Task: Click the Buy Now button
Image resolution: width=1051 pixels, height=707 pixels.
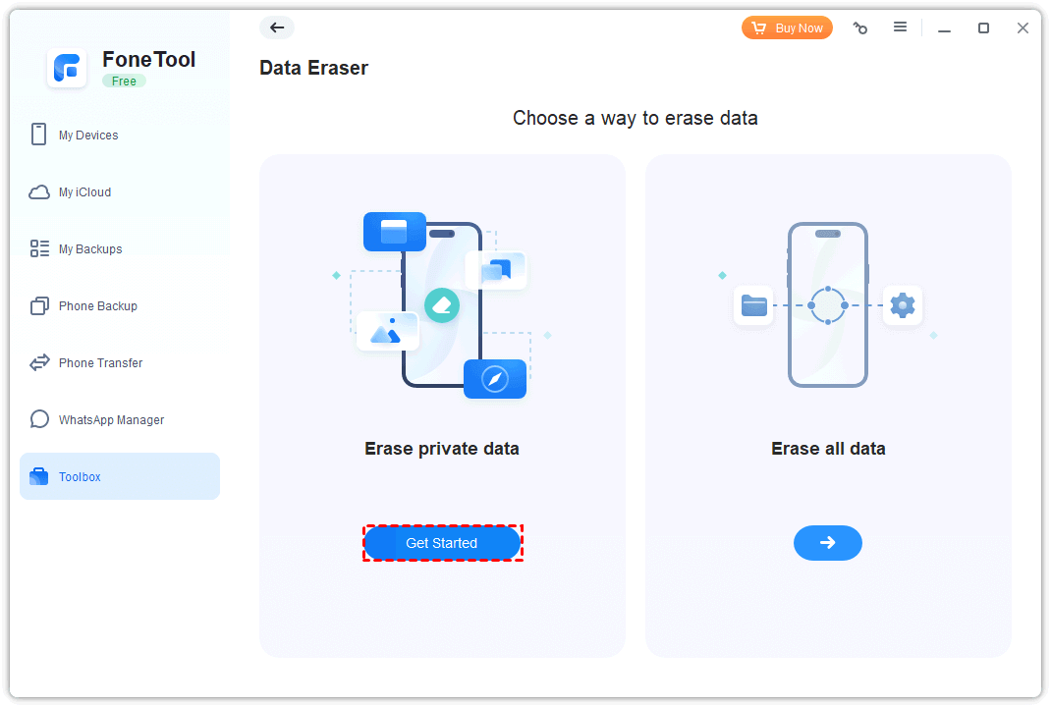Action: tap(787, 28)
